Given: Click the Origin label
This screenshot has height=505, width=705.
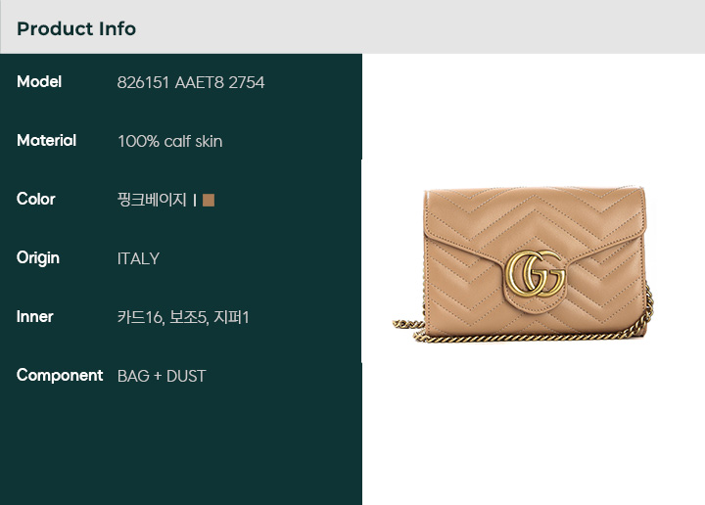Looking at the screenshot, I should 38,258.
